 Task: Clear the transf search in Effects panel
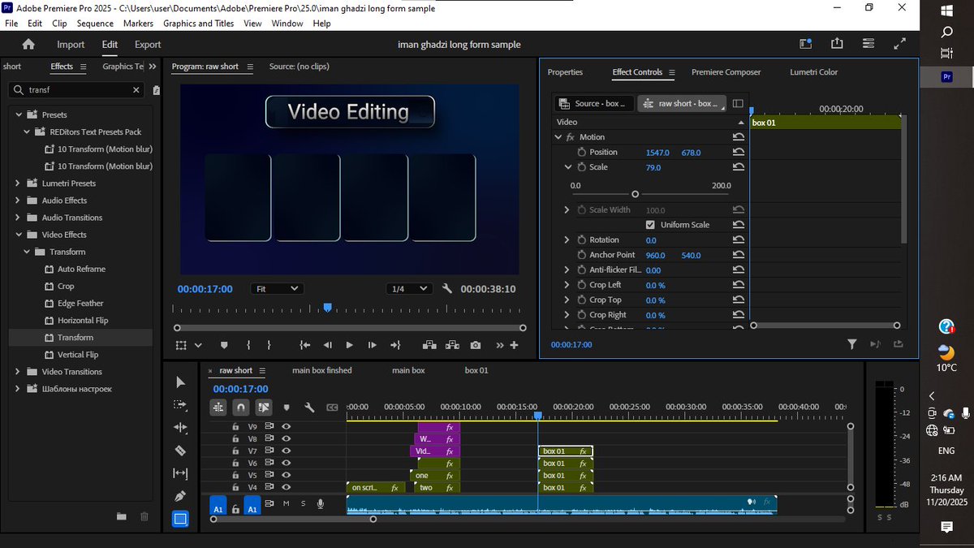136,90
